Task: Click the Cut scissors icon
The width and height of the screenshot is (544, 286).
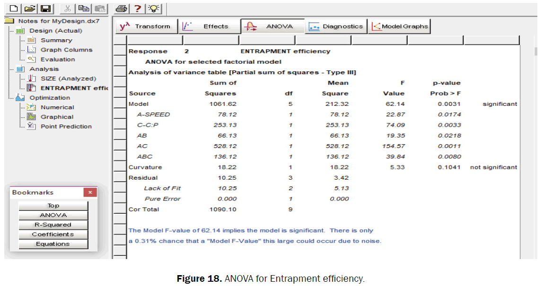Action: (x=68, y=9)
